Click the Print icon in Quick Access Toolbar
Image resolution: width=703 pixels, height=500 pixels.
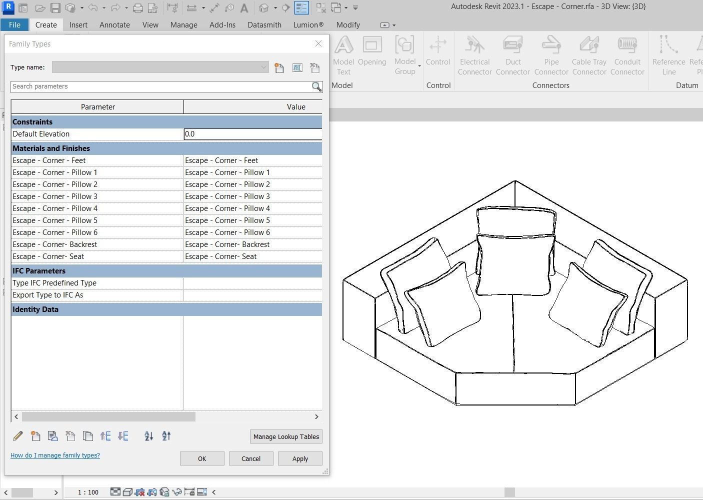coord(138,8)
